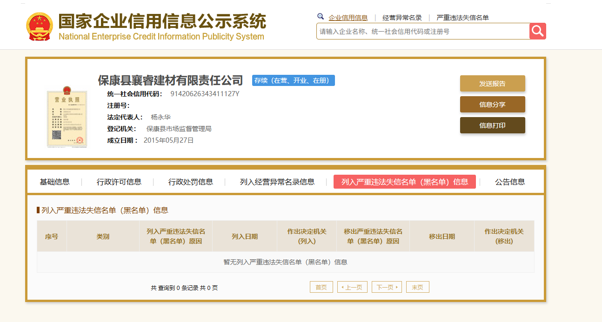Select the 列入严重违法失信名单（黑名单）信息 tab
The width and height of the screenshot is (602, 322).
coord(405,182)
